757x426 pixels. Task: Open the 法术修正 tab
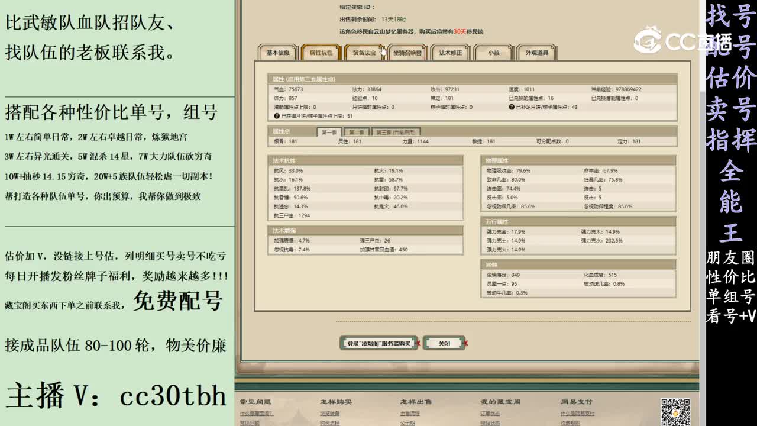(451, 53)
